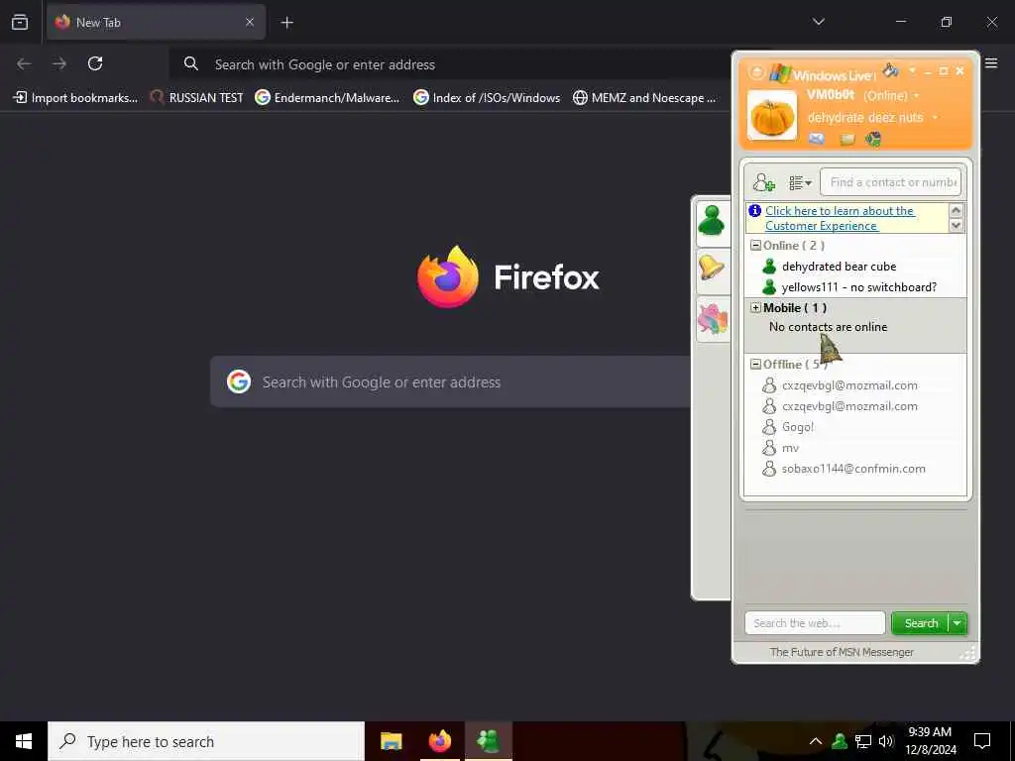Viewport: 1015px width, 761px height.
Task: Open the MEMZ and Noescape bookmark
Action: (644, 98)
